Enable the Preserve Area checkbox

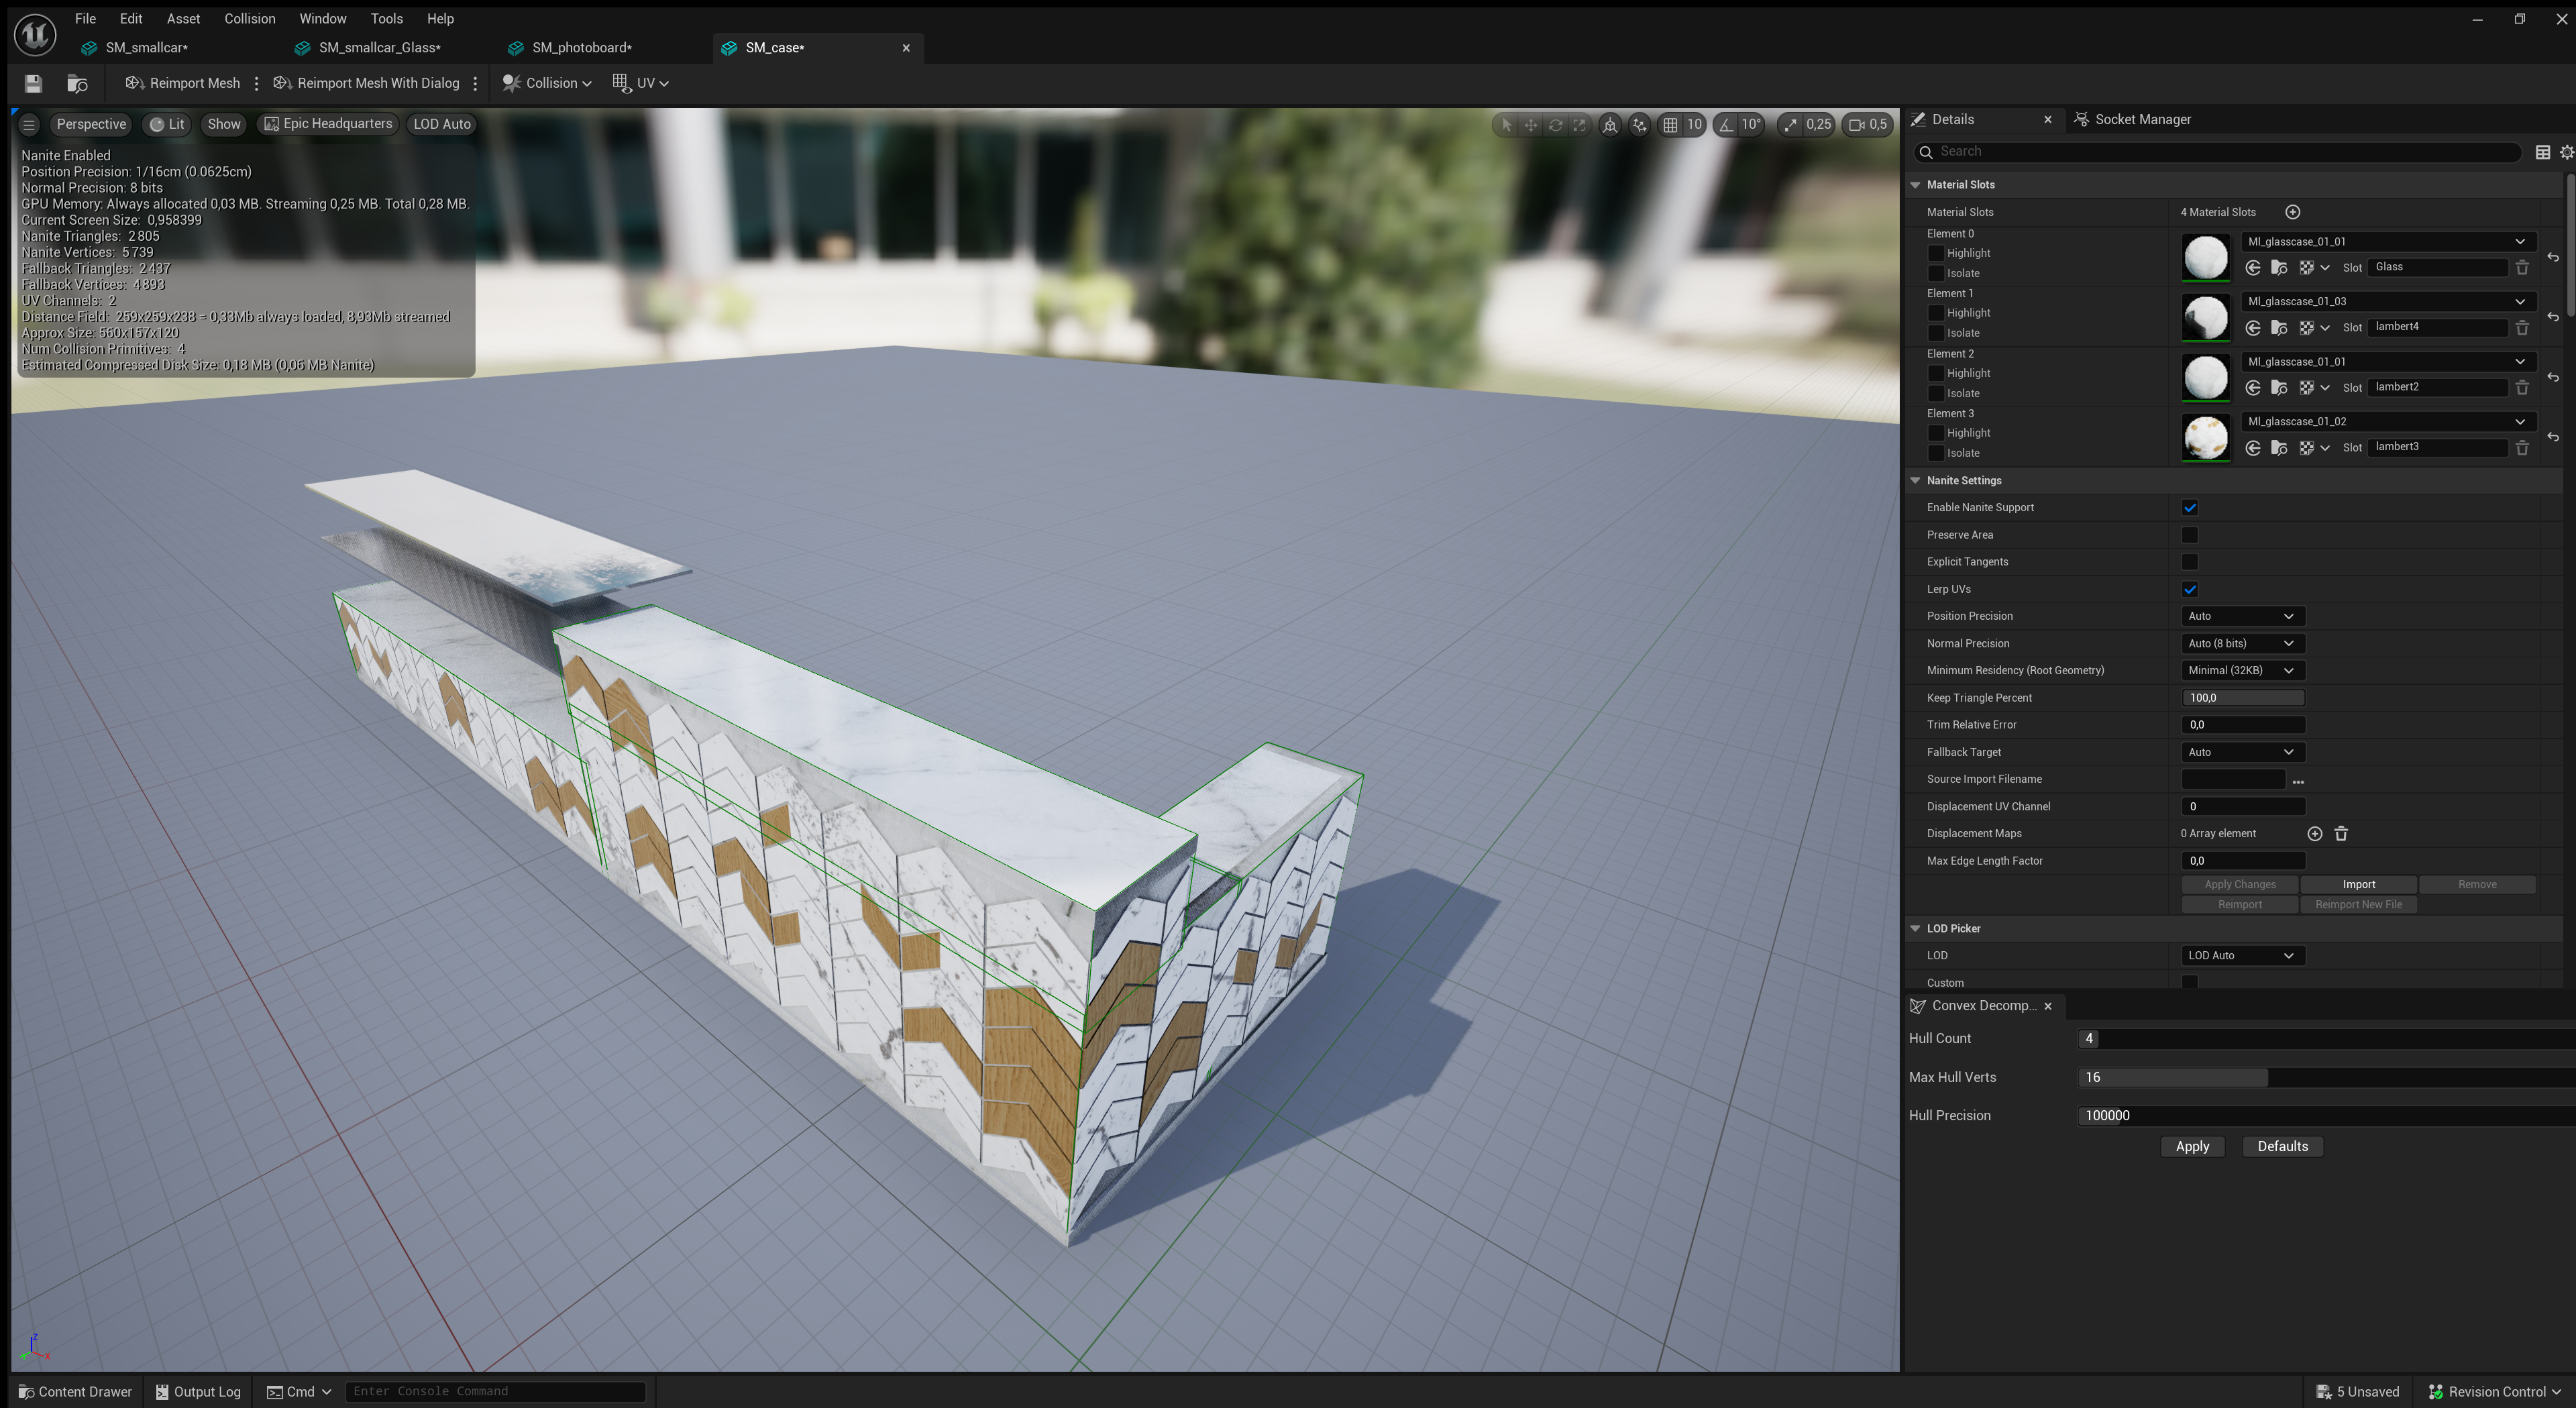[2190, 535]
